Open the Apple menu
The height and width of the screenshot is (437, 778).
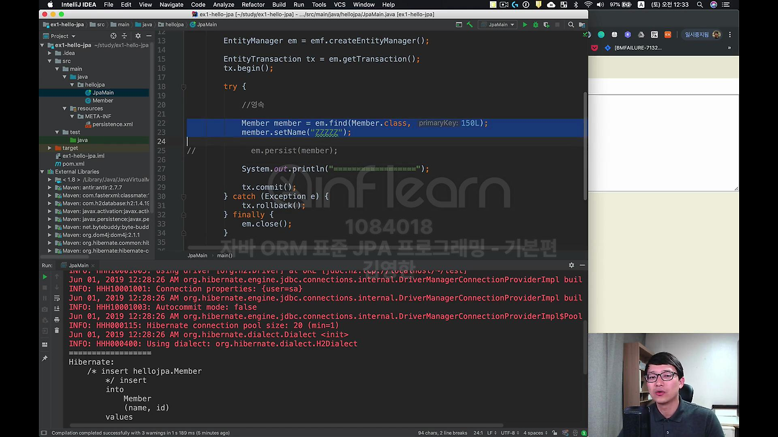pos(50,4)
